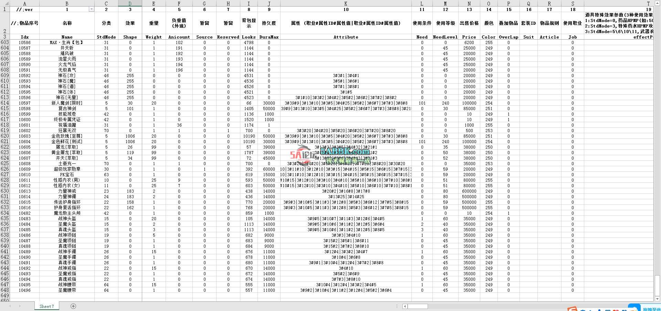Click the 'Shape' header cell

click(x=130, y=37)
